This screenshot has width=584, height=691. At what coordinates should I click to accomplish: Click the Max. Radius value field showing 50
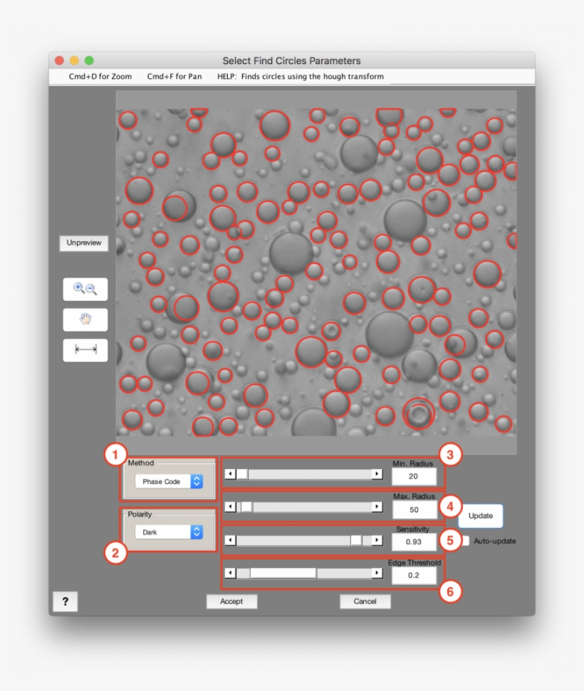coord(414,510)
